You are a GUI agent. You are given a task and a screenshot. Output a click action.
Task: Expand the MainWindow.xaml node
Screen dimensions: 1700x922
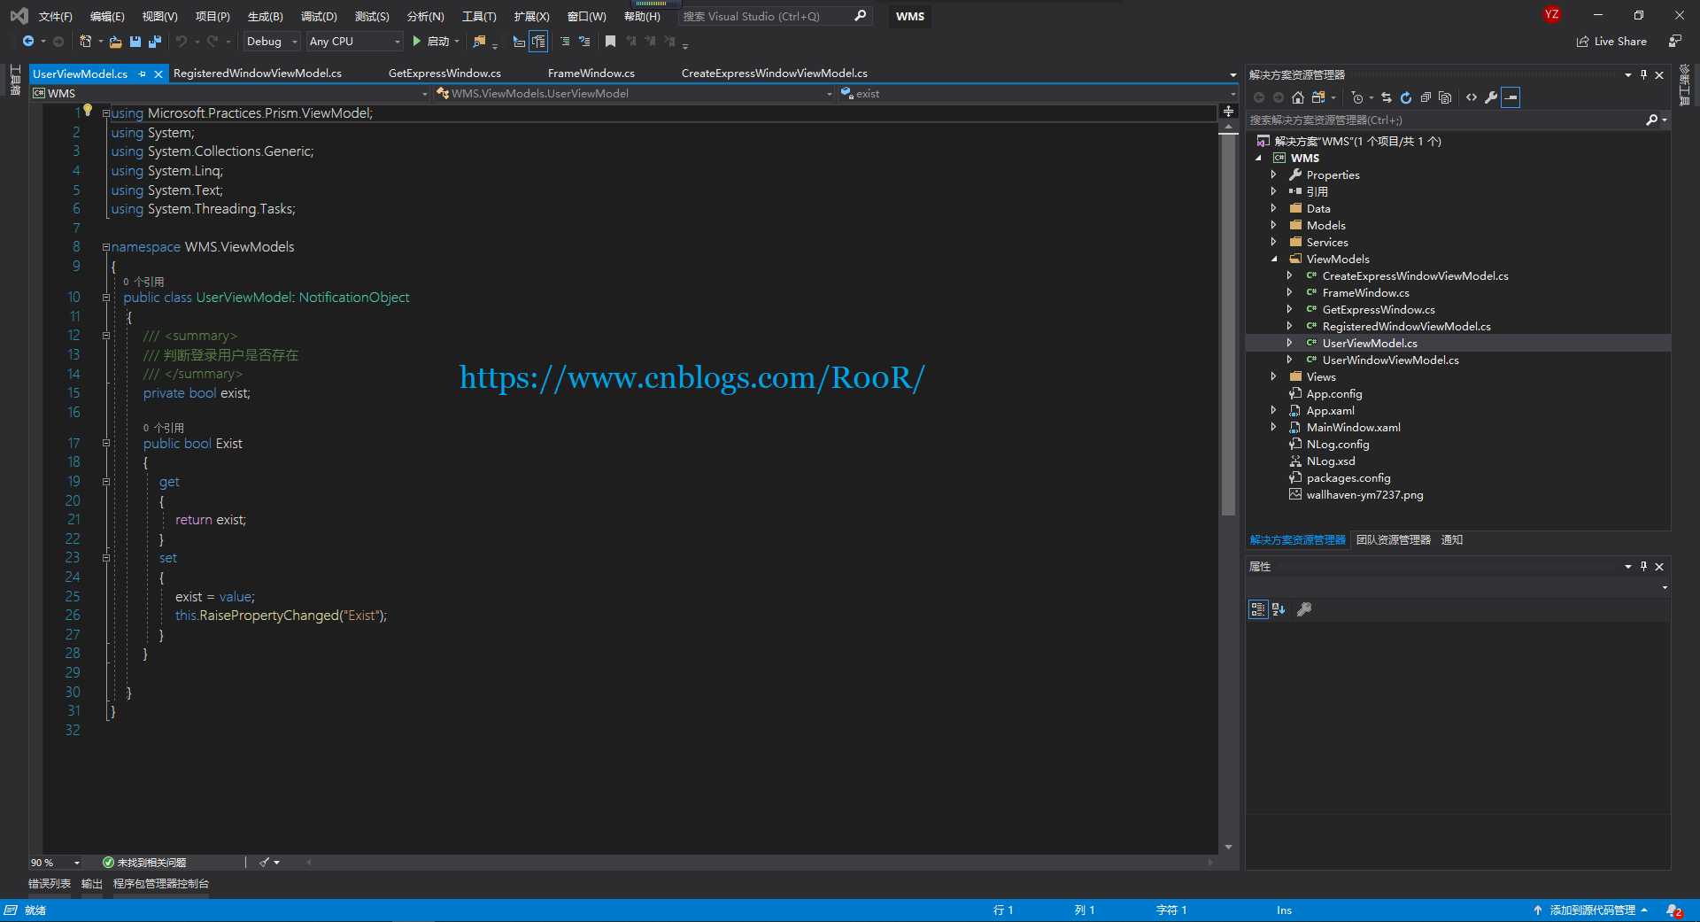tap(1273, 427)
